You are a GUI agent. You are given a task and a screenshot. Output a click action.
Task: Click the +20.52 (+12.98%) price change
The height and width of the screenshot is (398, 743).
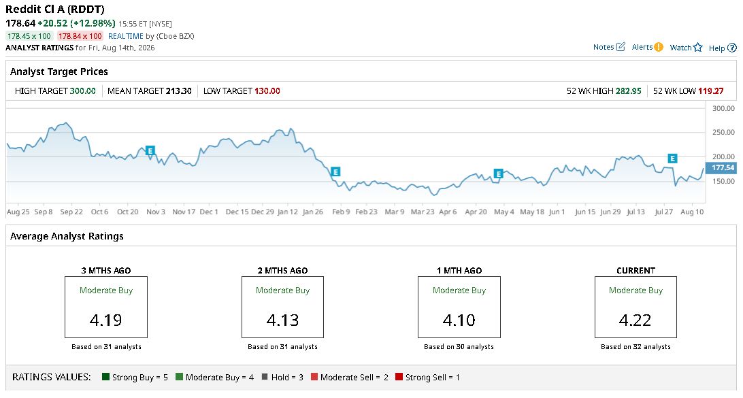pyautogui.click(x=76, y=23)
